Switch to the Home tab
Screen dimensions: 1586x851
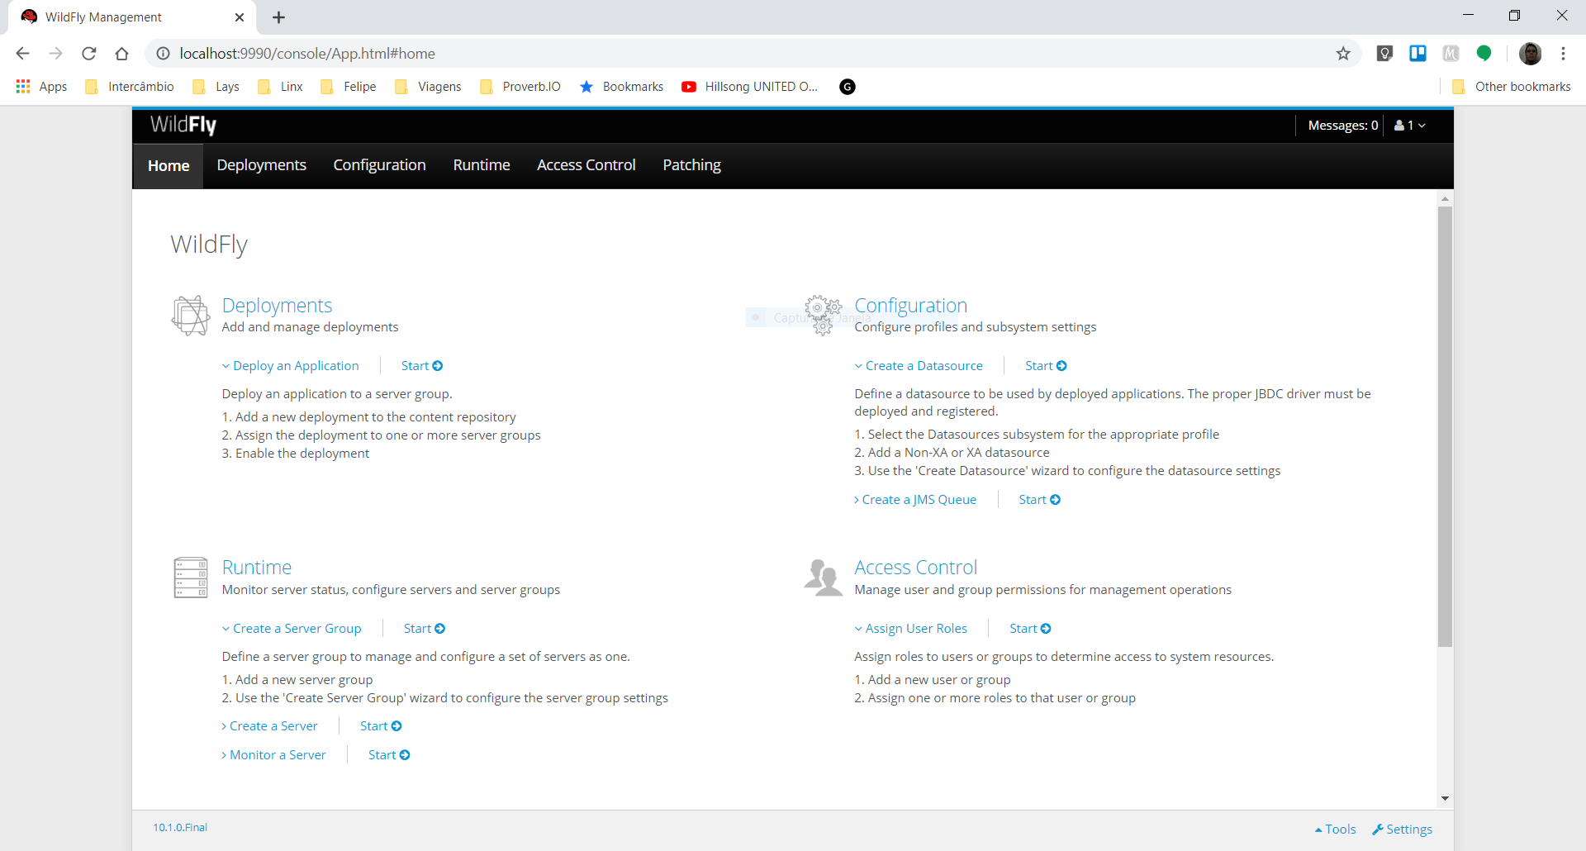coord(169,166)
